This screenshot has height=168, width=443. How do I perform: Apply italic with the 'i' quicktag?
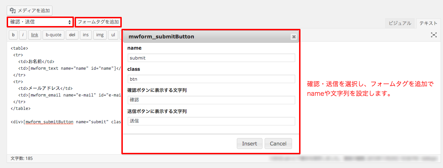23,35
